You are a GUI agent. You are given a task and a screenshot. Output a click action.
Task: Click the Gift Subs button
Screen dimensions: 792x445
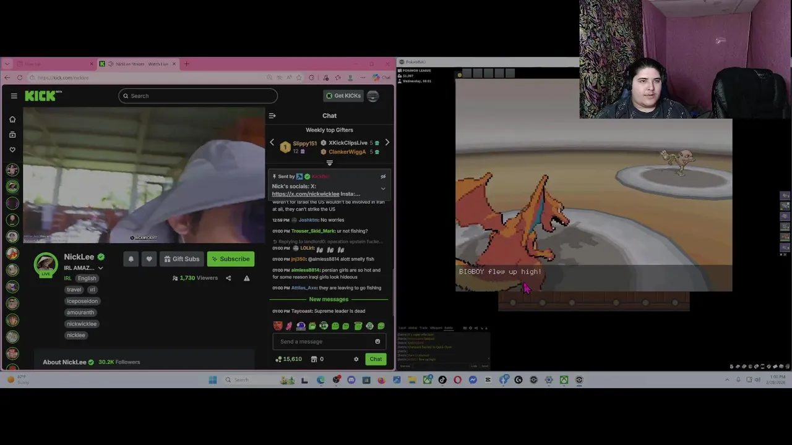(x=181, y=259)
